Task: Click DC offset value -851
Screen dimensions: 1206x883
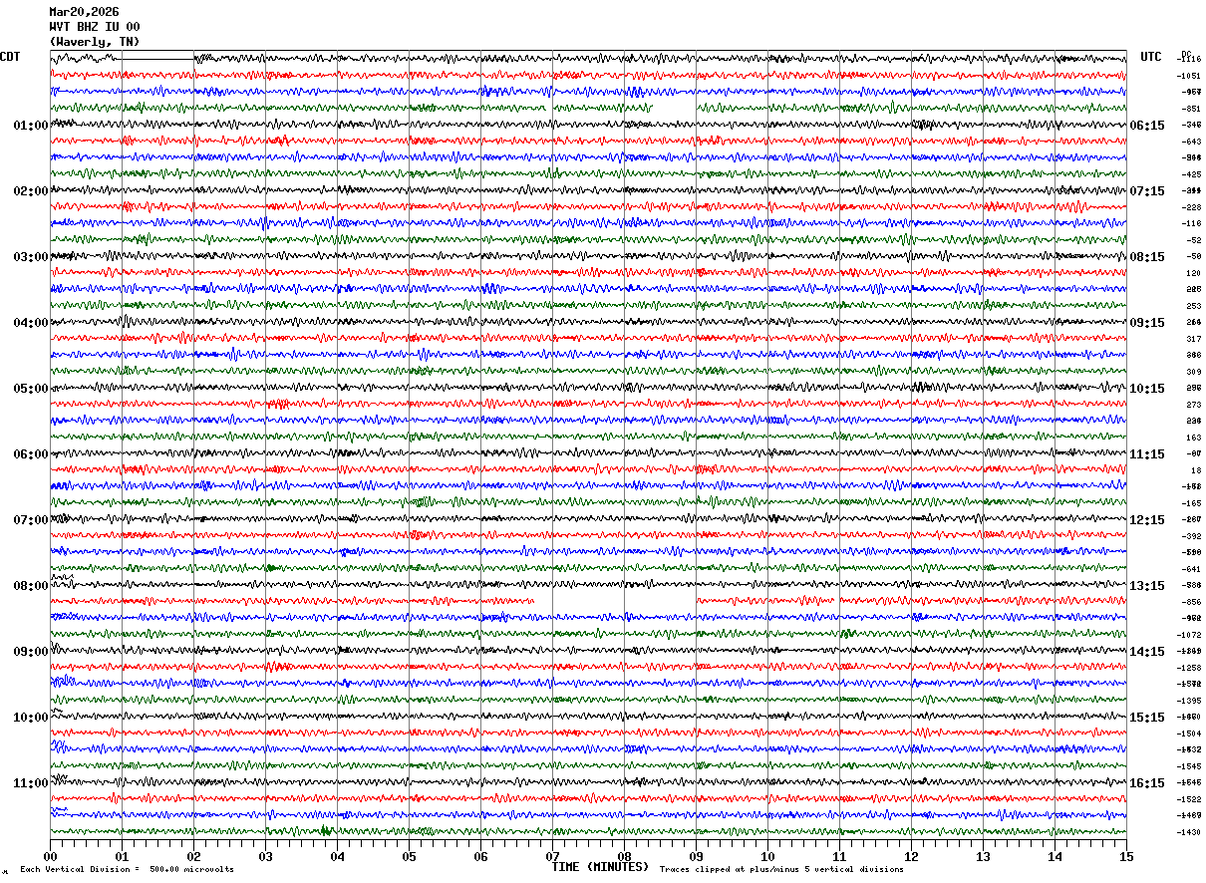Action: (x=1191, y=109)
